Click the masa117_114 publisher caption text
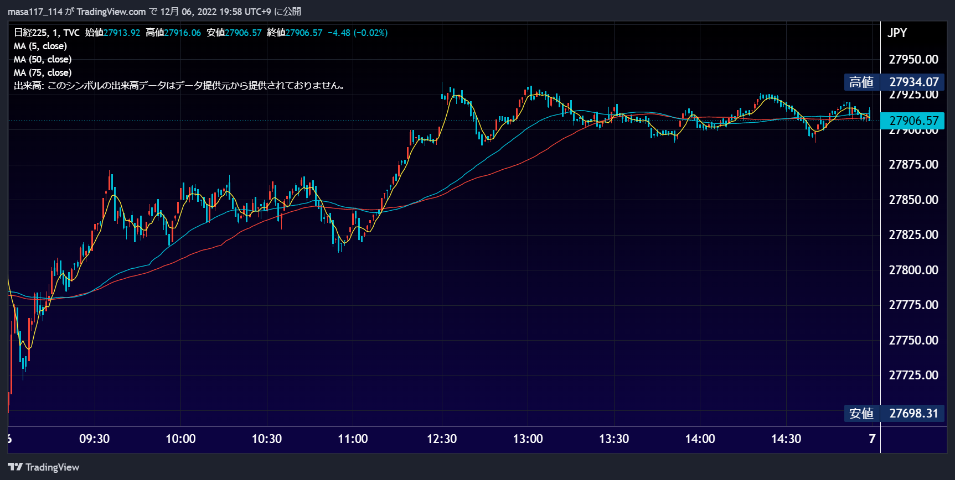Viewport: 955px width, 480px height. coord(154,12)
